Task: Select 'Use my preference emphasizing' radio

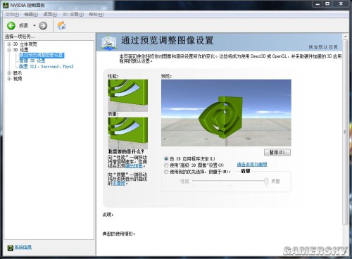Action: [166, 172]
